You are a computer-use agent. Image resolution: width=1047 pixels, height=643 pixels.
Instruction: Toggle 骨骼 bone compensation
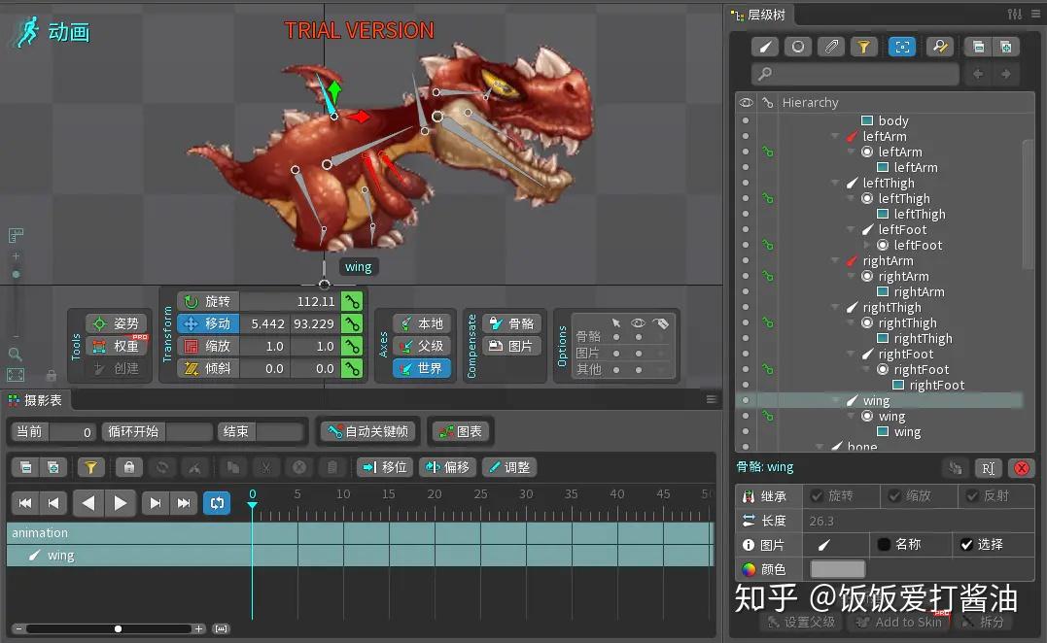511,323
